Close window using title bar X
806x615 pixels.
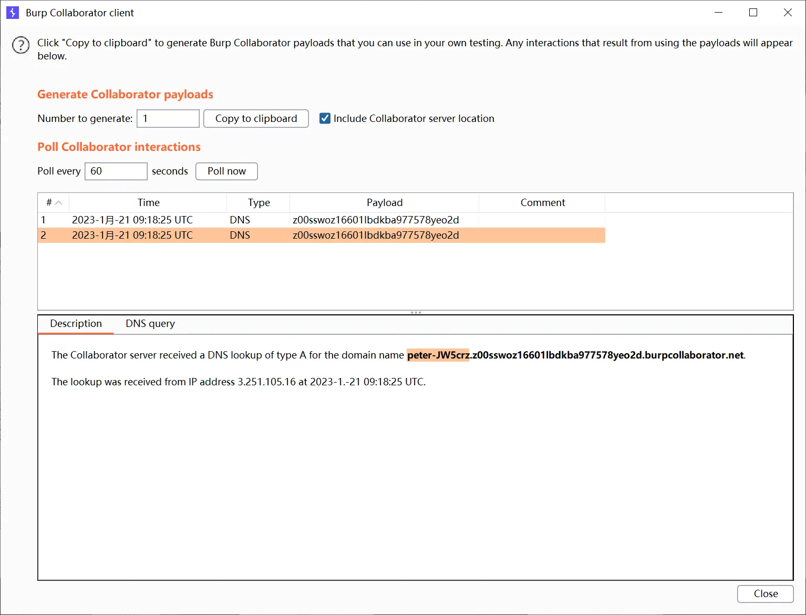click(x=788, y=13)
